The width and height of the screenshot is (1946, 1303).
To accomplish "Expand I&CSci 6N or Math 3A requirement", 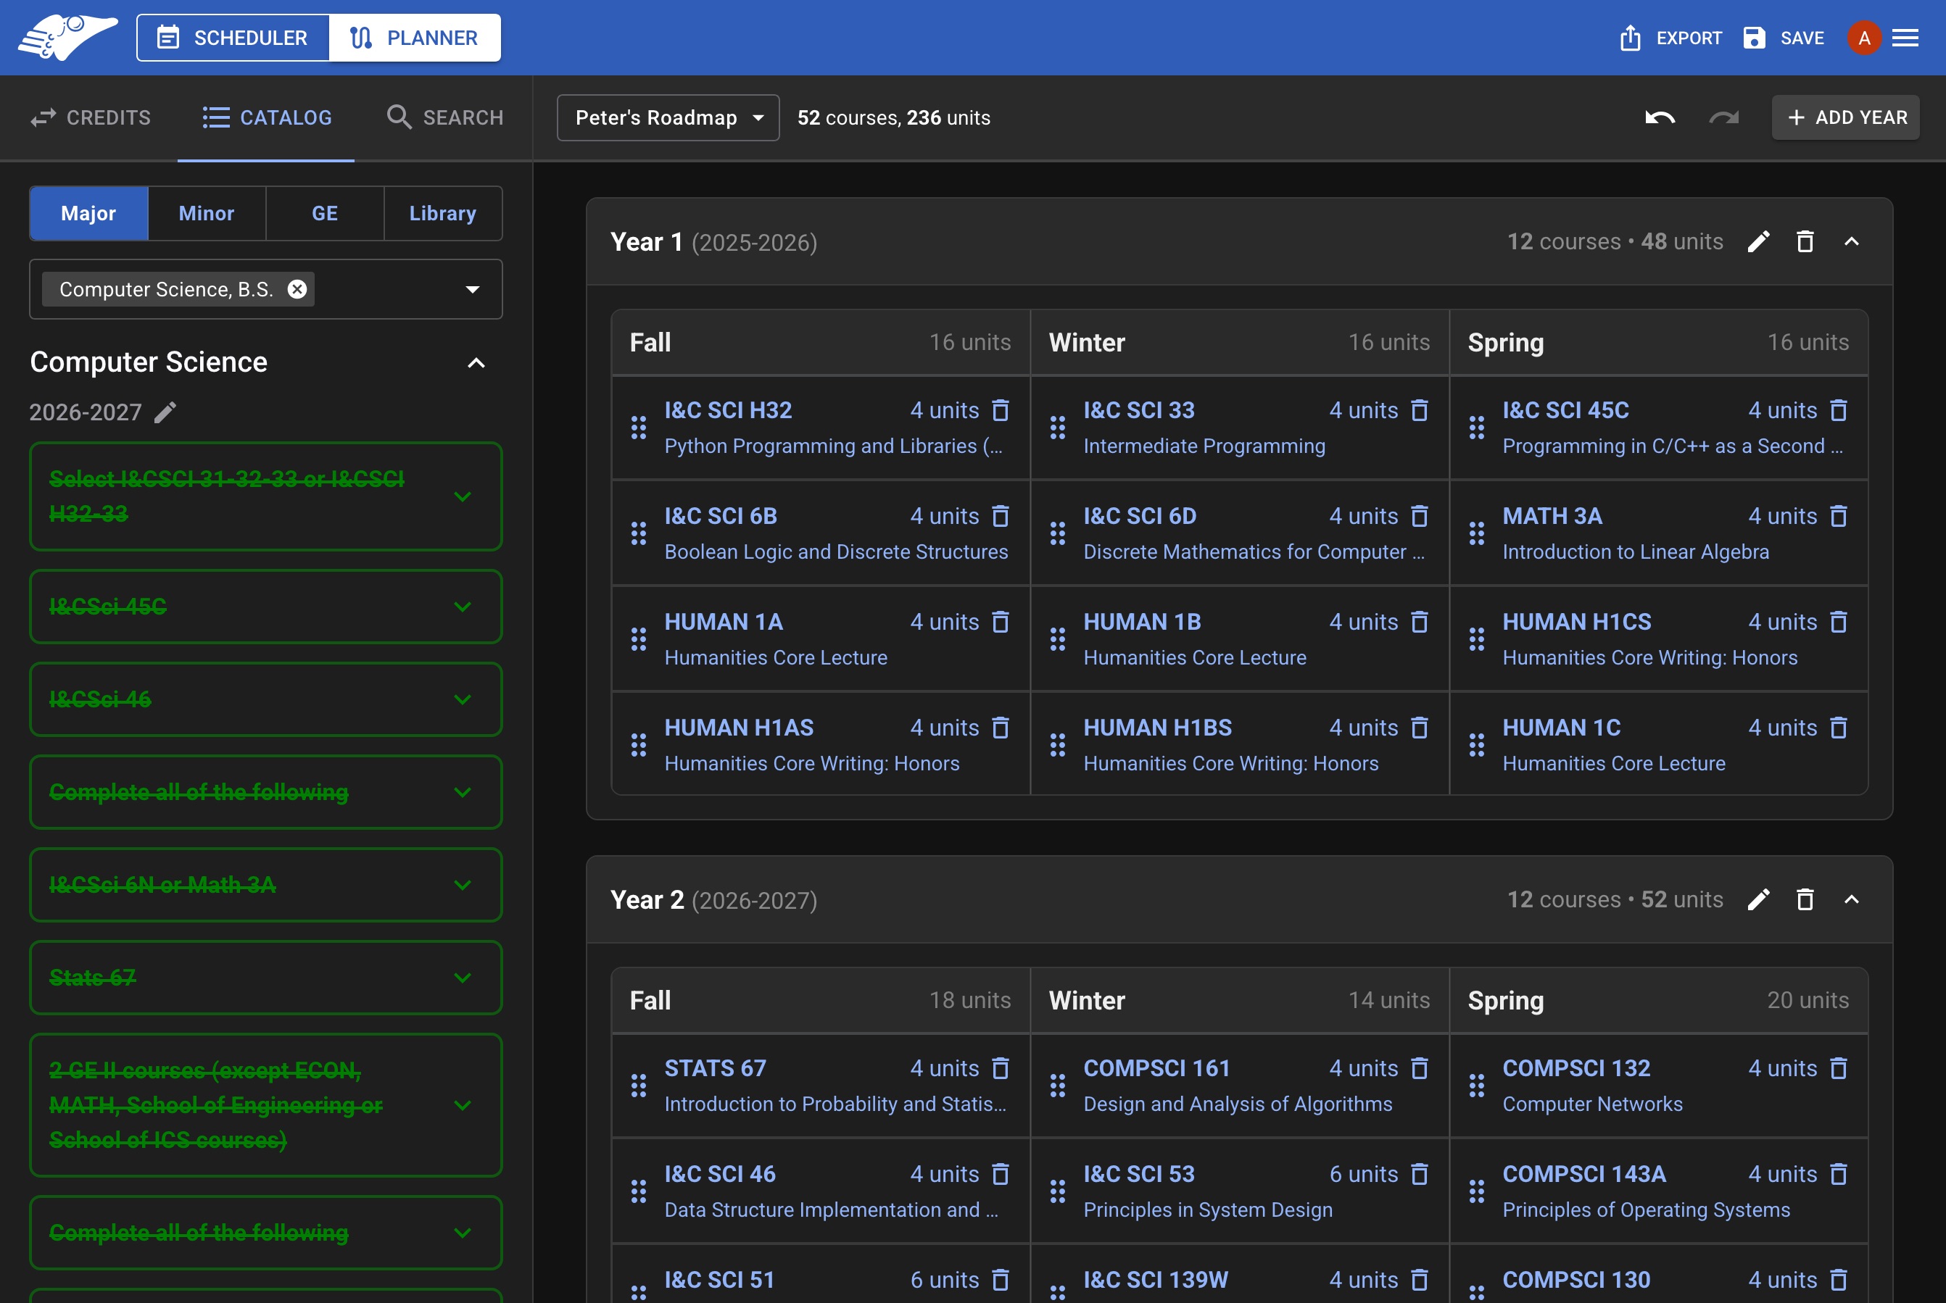I will tap(266, 884).
